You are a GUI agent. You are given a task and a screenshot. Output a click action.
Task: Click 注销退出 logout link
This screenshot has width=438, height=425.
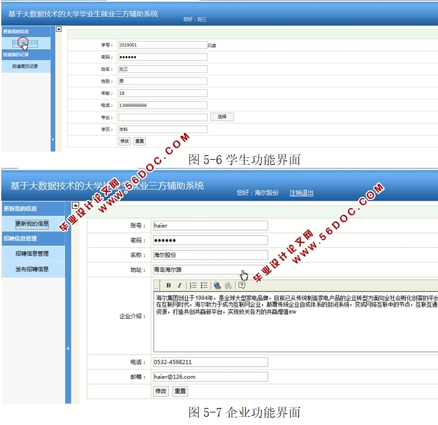coord(301,193)
